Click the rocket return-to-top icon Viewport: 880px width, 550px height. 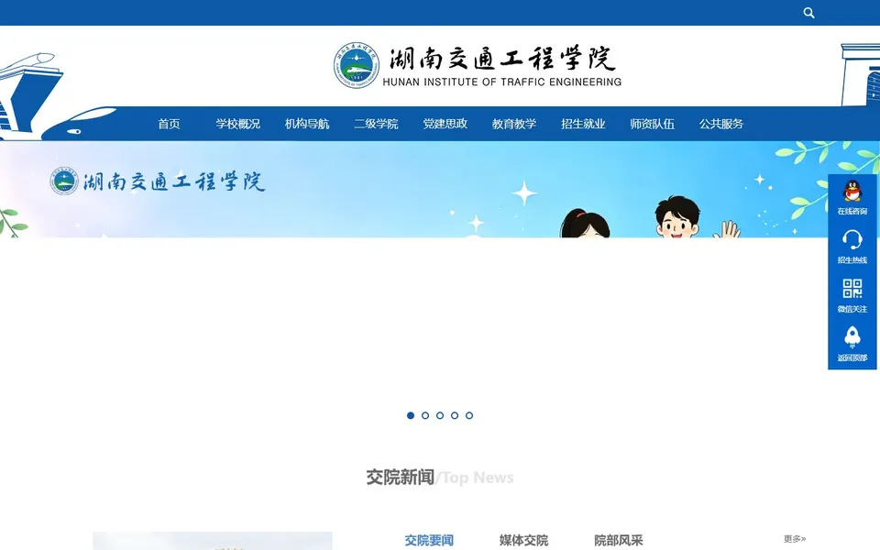point(852,337)
